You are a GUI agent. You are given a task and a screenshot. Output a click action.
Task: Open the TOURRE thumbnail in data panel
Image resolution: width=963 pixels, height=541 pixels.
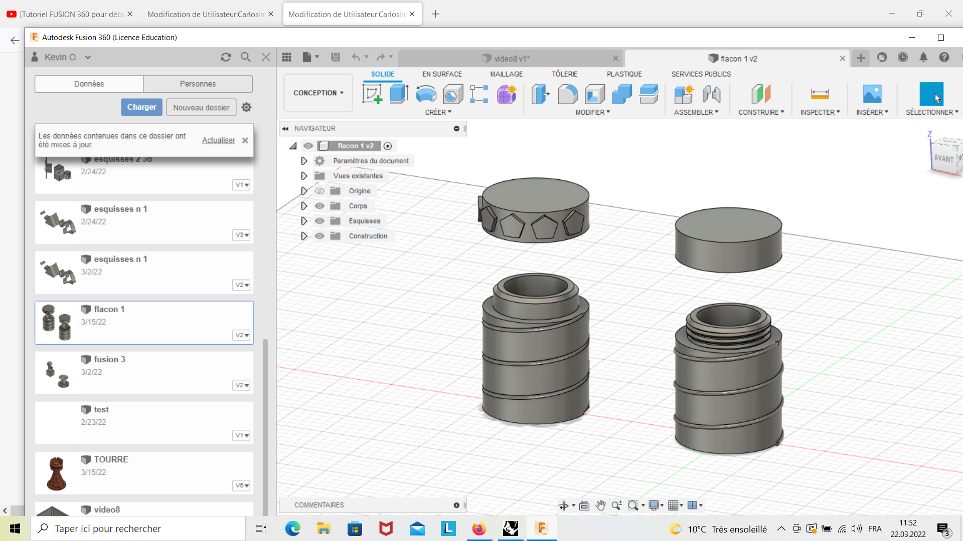click(57, 473)
